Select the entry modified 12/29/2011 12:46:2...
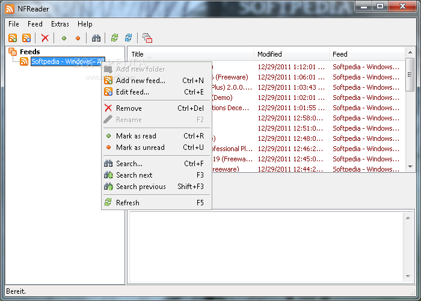This screenshot has height=301, width=421. [290, 148]
